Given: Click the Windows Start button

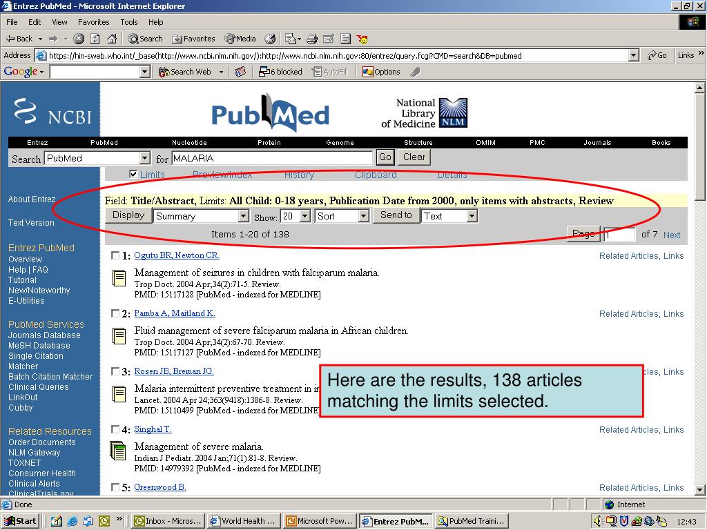Looking at the screenshot, I should click(20, 521).
